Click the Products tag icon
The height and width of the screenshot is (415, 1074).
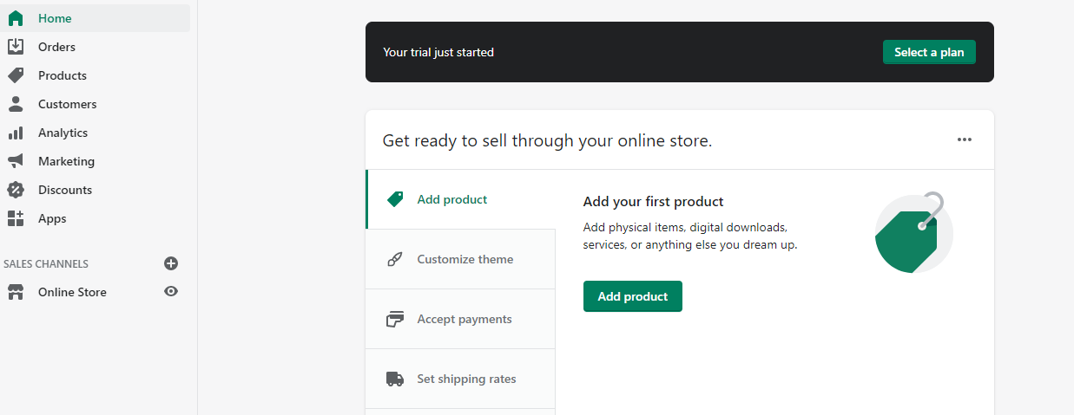tap(16, 75)
